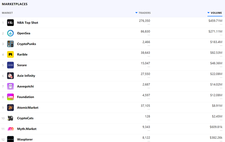Click the Market column header
Image resolution: width=225 pixels, height=142 pixels.
tap(7, 13)
